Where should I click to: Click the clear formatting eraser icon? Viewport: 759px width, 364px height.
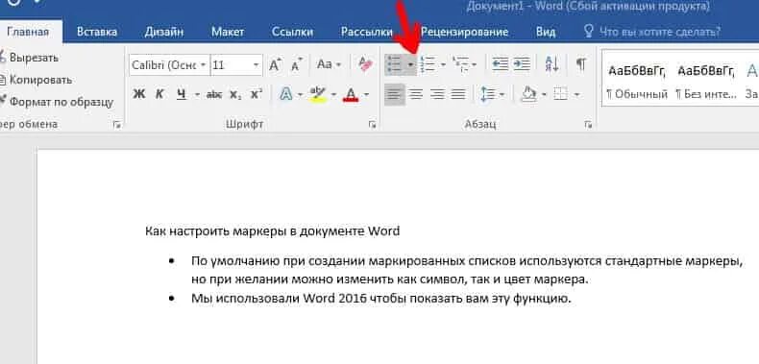click(x=366, y=64)
